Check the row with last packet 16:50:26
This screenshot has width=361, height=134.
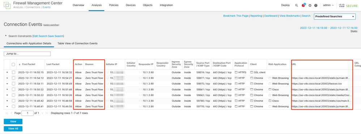tap(13, 95)
